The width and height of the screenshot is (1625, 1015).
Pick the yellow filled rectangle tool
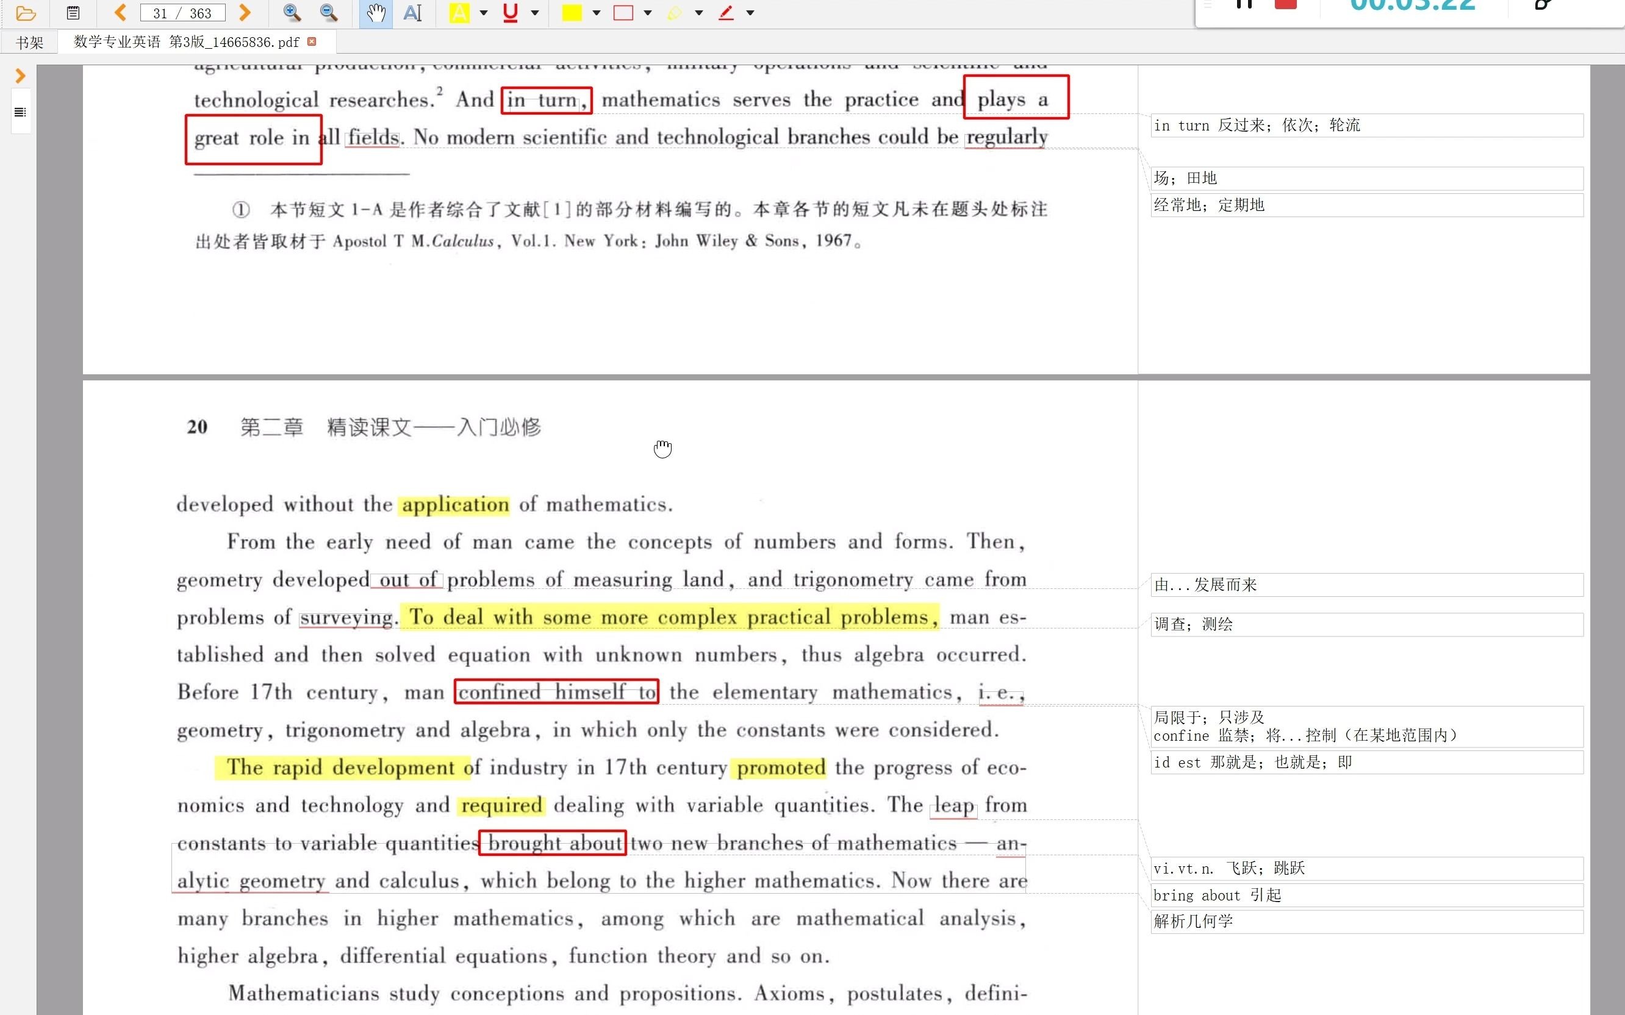pyautogui.click(x=572, y=13)
